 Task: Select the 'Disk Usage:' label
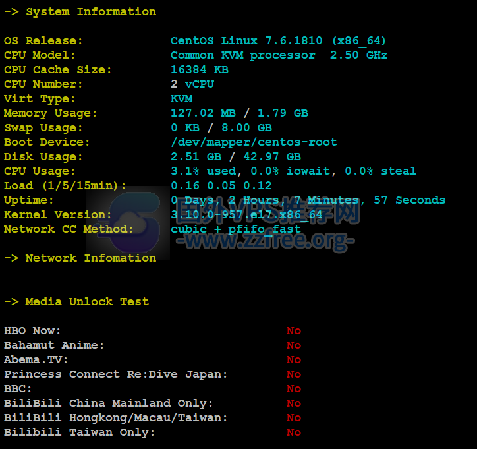point(43,157)
